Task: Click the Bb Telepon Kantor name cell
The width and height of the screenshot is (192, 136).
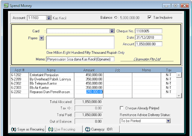Action: pos(51,83)
